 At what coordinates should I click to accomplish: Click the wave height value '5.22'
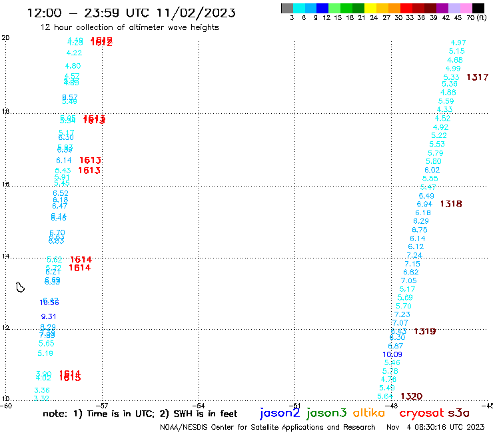coord(438,135)
